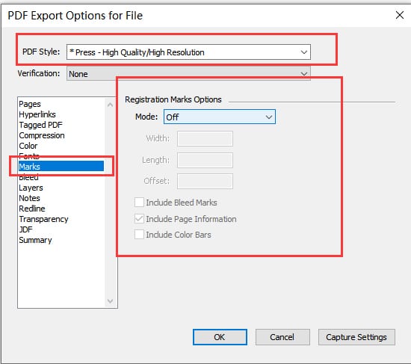The width and height of the screenshot is (411, 364).
Task: Close the PDF Export Options dialog
Action: 400,15
